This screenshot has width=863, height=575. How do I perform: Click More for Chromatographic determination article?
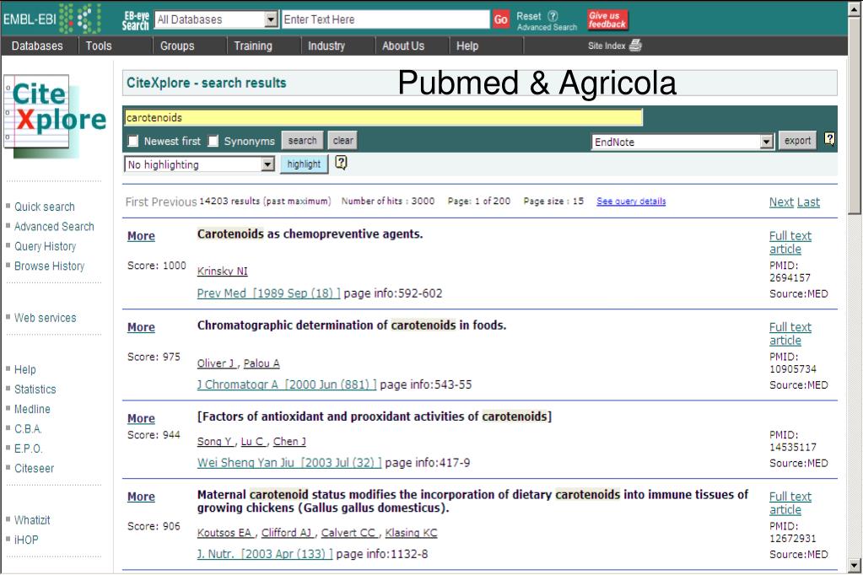click(x=141, y=327)
